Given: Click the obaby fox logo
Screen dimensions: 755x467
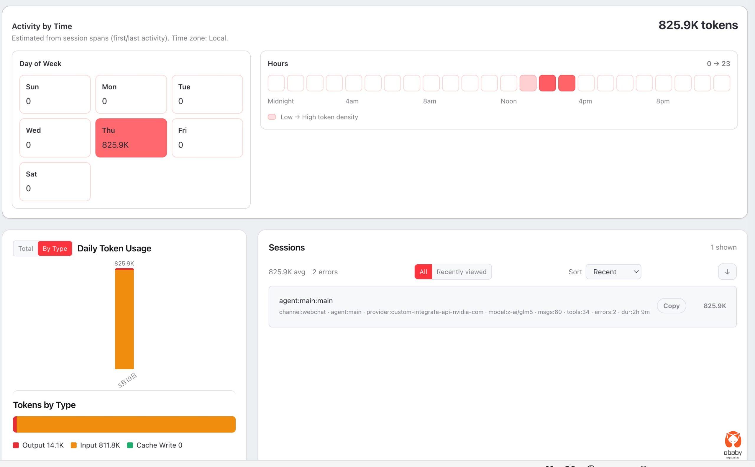Looking at the screenshot, I should (x=733, y=440).
